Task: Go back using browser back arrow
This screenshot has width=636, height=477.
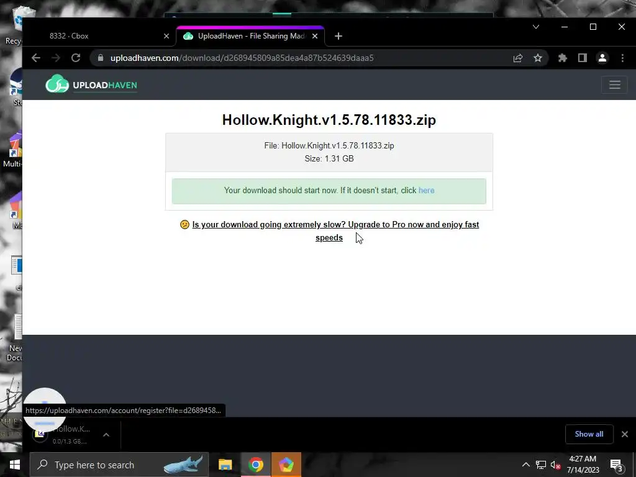Action: (x=35, y=58)
